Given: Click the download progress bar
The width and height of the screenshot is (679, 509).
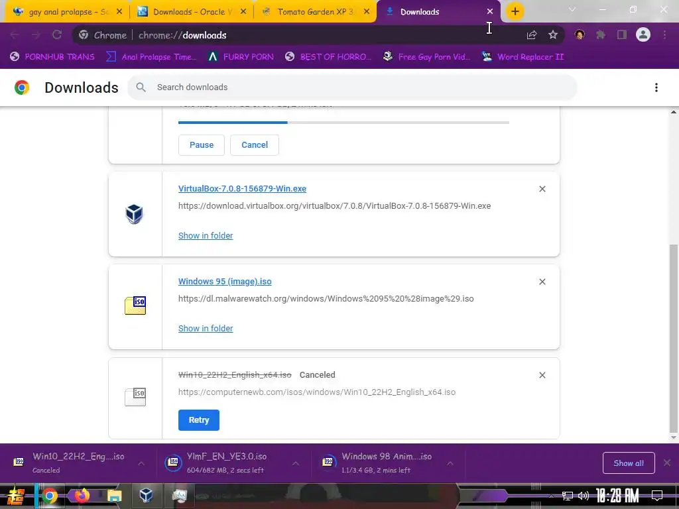Looking at the screenshot, I should [x=344, y=123].
